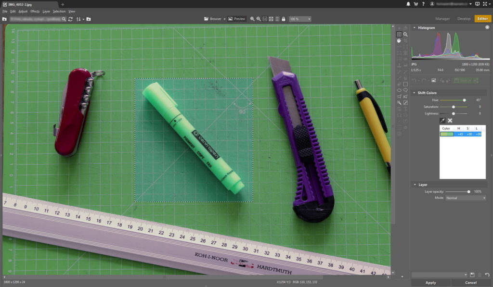Switch to the Editor module

pyautogui.click(x=482, y=19)
